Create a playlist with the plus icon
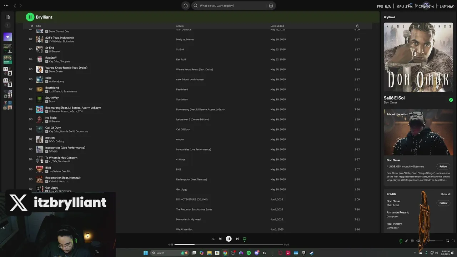457x257 pixels. pyautogui.click(x=8, y=25)
